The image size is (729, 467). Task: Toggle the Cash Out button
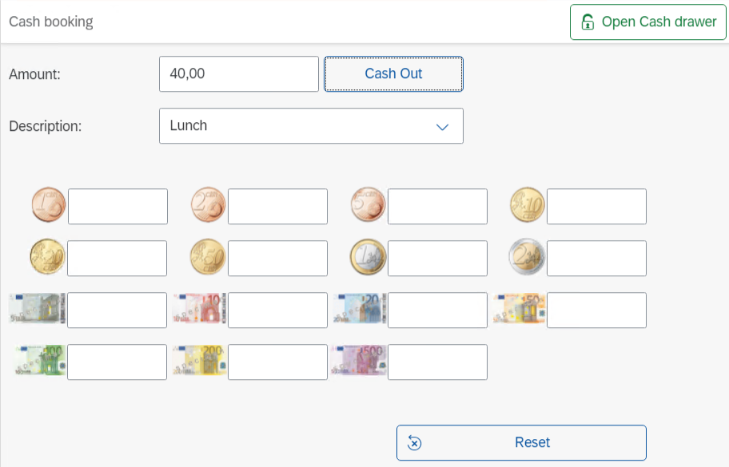click(x=393, y=74)
